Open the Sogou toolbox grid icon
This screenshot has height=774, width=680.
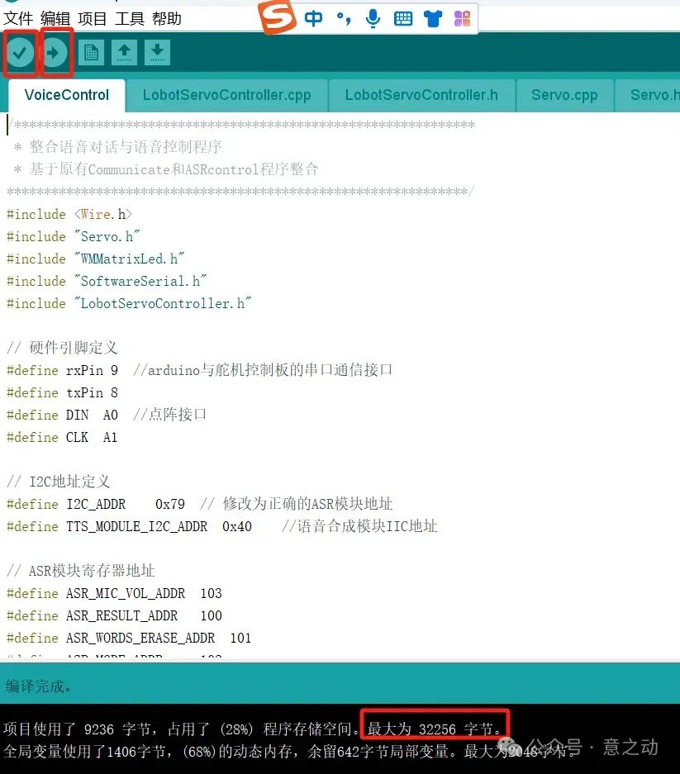pos(462,19)
